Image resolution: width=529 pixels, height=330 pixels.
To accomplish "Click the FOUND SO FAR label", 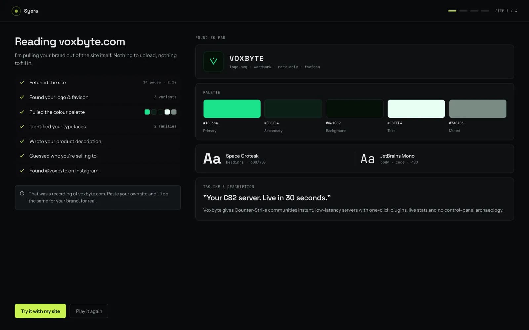I will [210, 38].
